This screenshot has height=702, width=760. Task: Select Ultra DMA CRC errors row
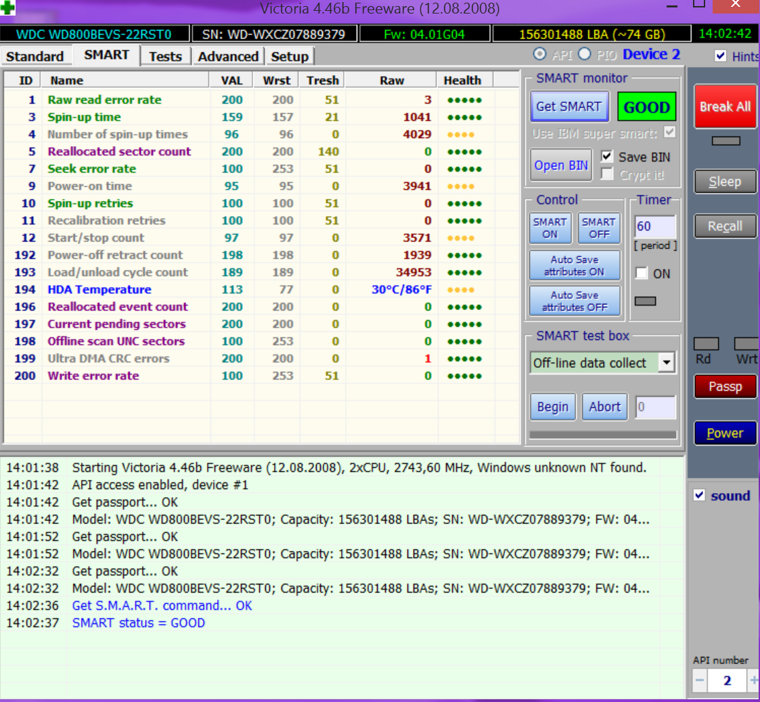[262, 358]
